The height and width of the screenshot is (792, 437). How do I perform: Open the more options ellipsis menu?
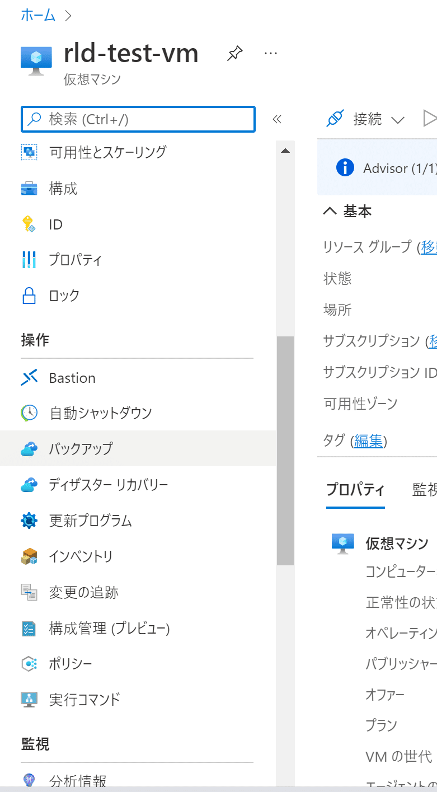[271, 53]
